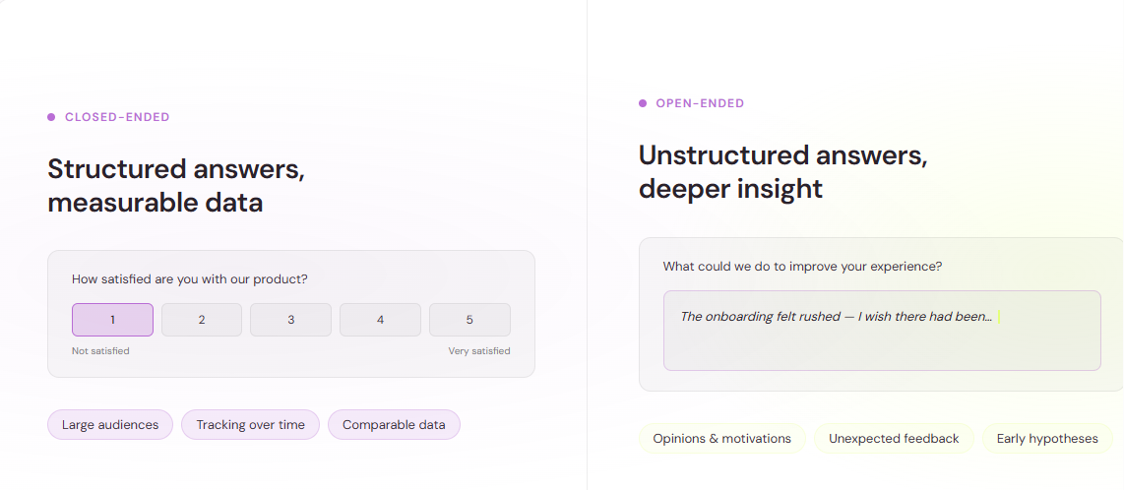
Task: Click the Tracking over time tag
Action: 250,425
